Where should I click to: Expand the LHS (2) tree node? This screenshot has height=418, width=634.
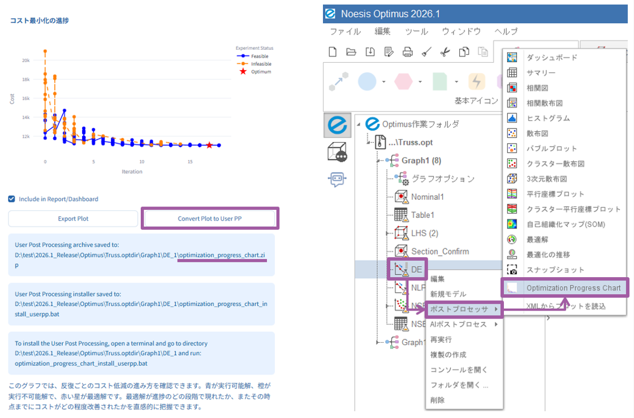(387, 233)
